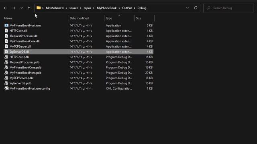Viewport: 257px width, 144px height.
Task: Select MyTCPServer.dll file icon
Action: (6, 46)
